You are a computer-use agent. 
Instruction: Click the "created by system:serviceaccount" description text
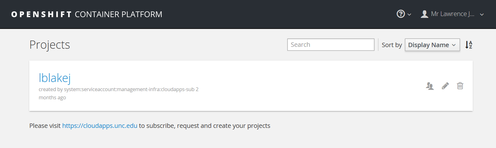pyautogui.click(x=116, y=90)
